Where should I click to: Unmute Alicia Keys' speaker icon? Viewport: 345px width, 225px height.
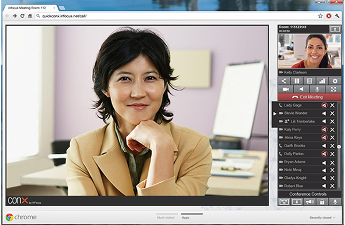324,137
